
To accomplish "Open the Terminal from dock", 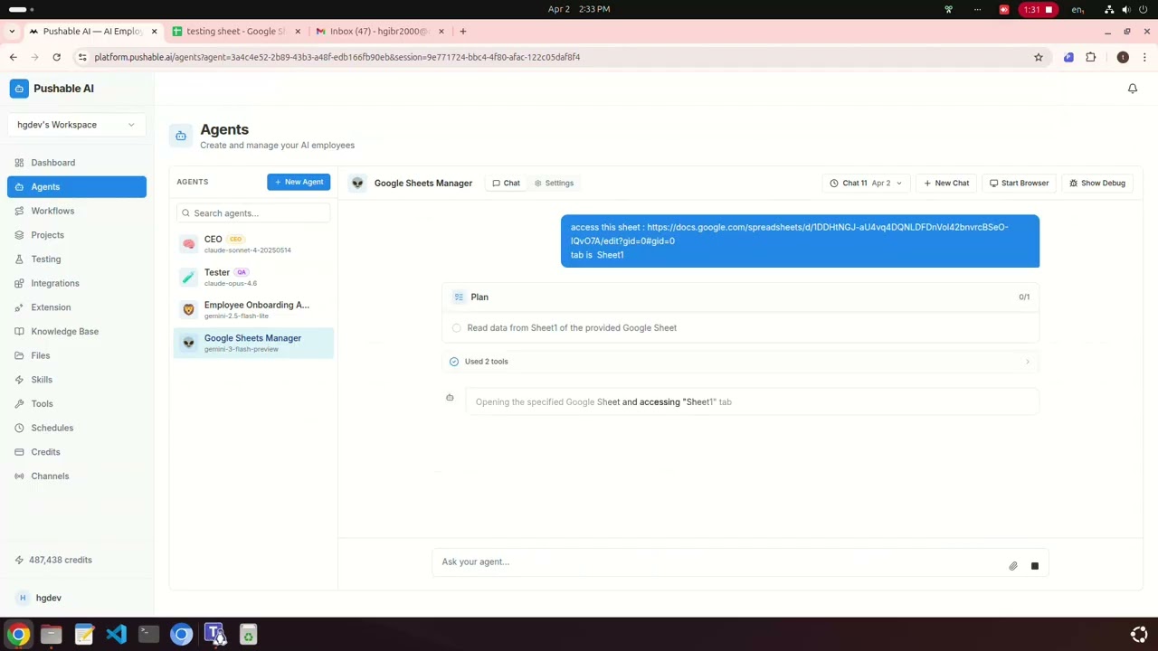I will (x=148, y=634).
